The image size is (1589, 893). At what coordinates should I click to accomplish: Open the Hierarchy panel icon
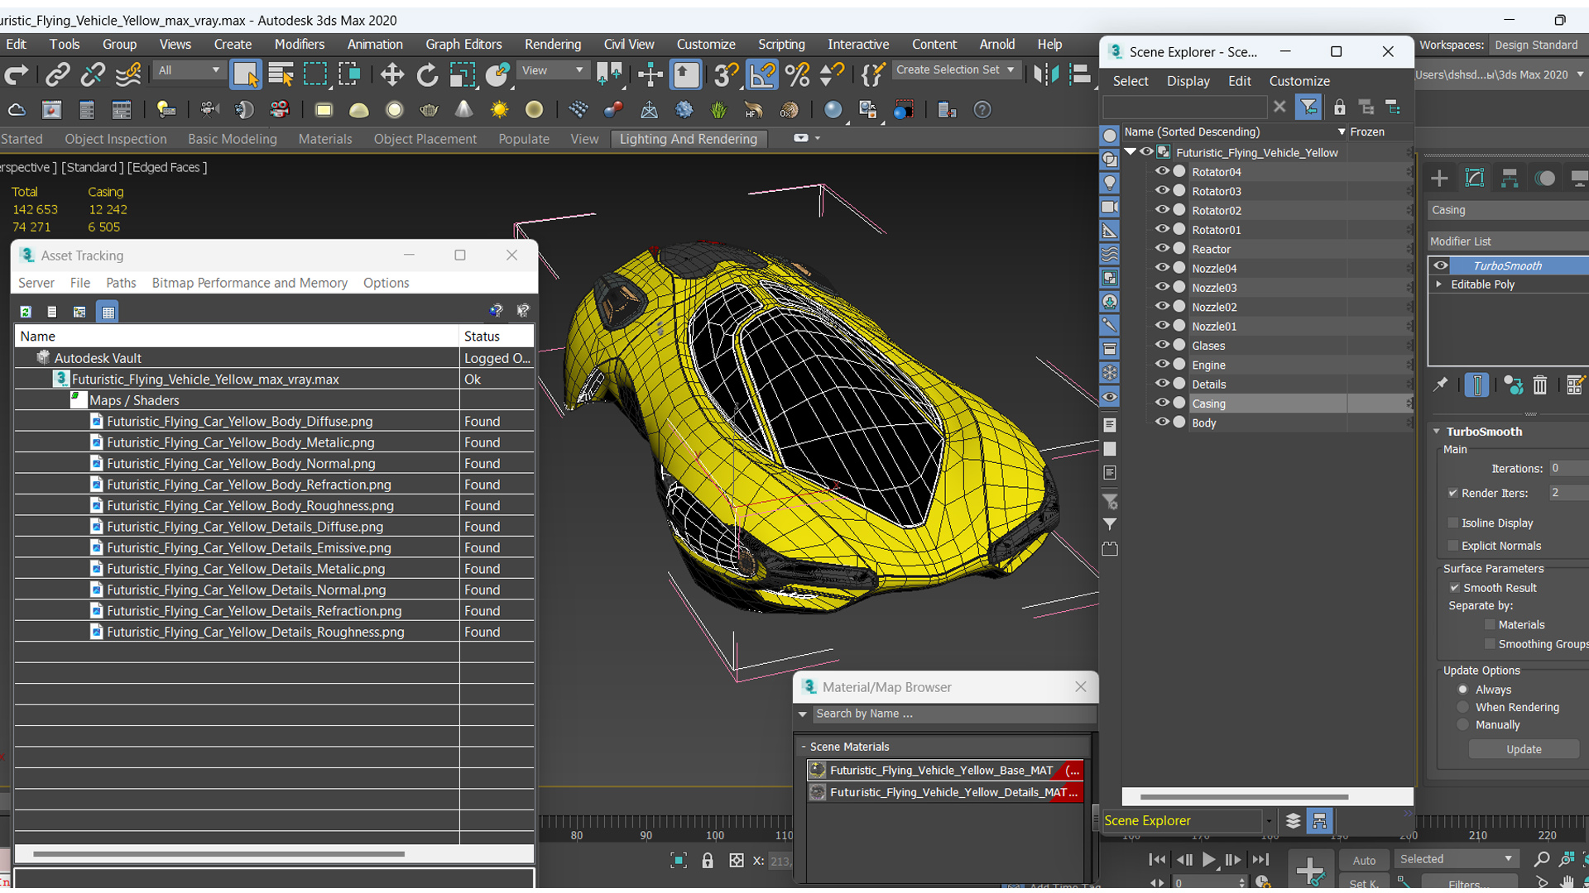(1510, 178)
